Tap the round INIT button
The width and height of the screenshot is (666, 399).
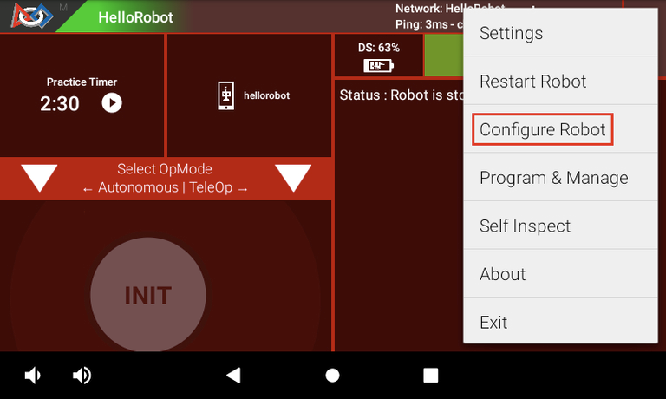click(x=147, y=294)
